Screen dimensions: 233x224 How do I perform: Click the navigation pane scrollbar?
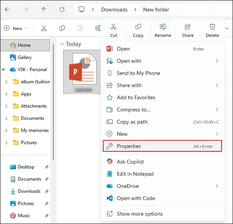coord(53,102)
